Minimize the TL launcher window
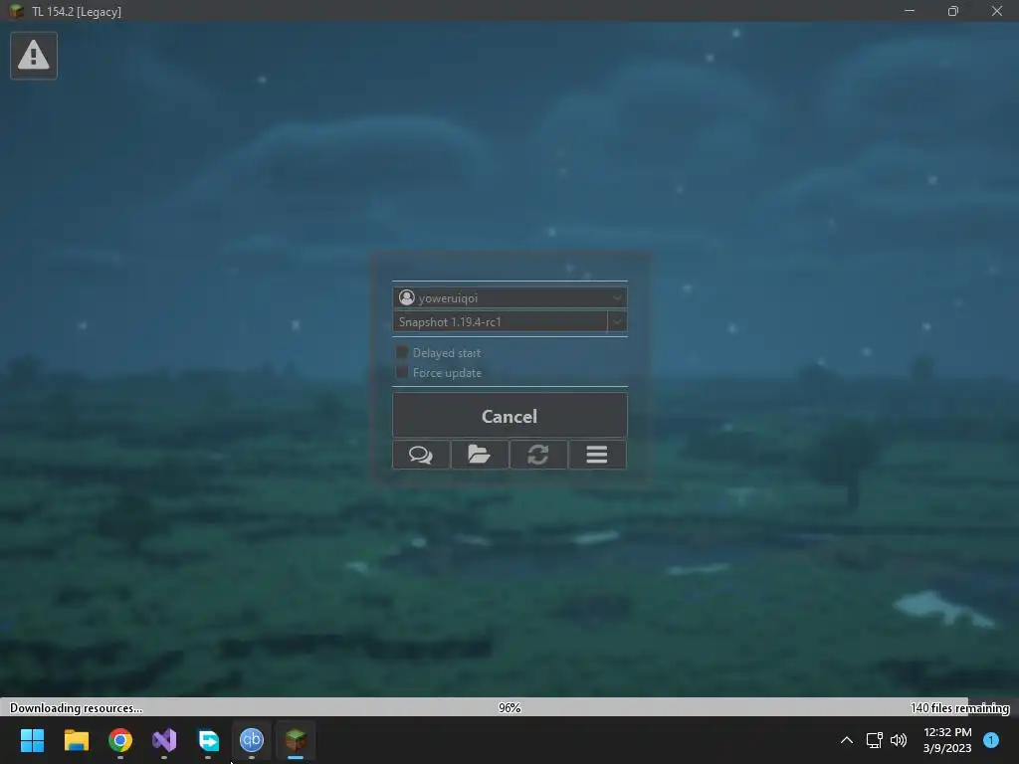 pos(910,11)
